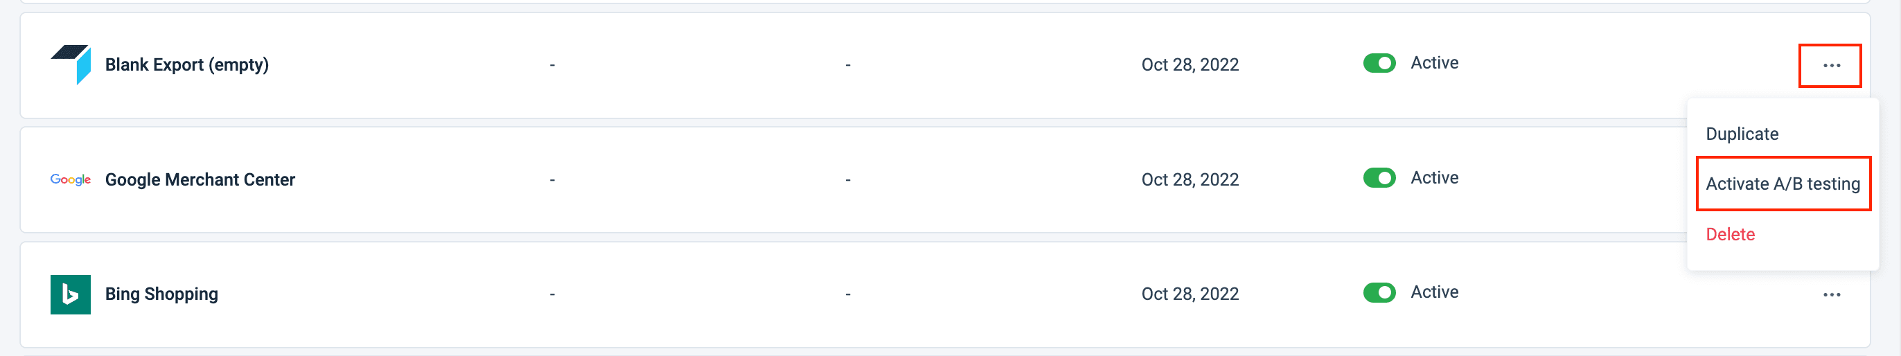Switch off the Bing Shopping toggle

[x=1379, y=292]
